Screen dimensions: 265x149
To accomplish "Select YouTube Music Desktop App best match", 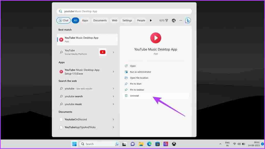I will tap(87, 39).
